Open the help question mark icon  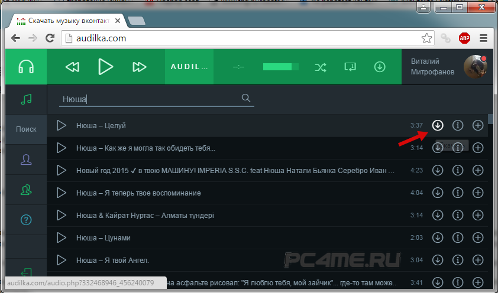[25, 220]
